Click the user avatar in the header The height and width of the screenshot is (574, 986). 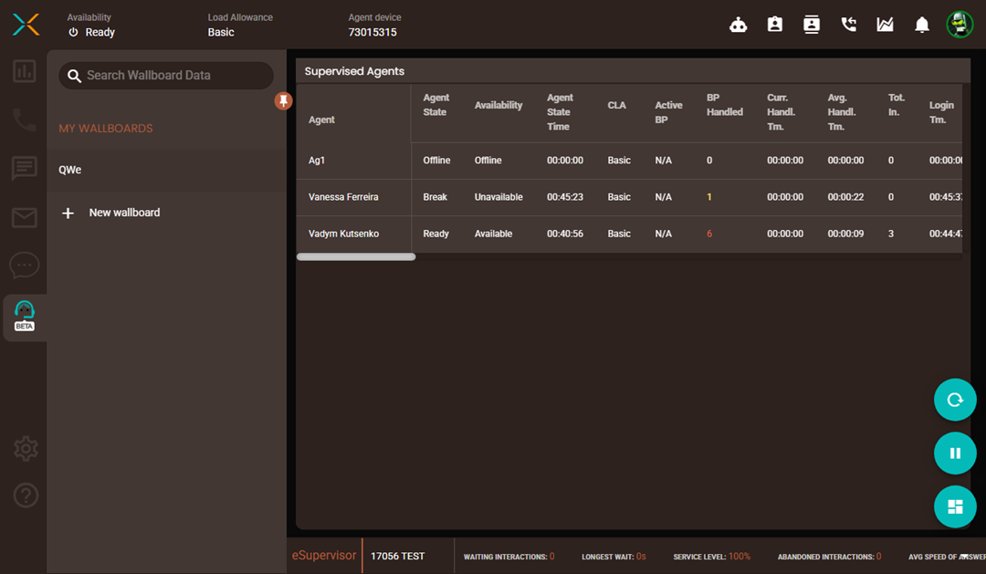[960, 25]
